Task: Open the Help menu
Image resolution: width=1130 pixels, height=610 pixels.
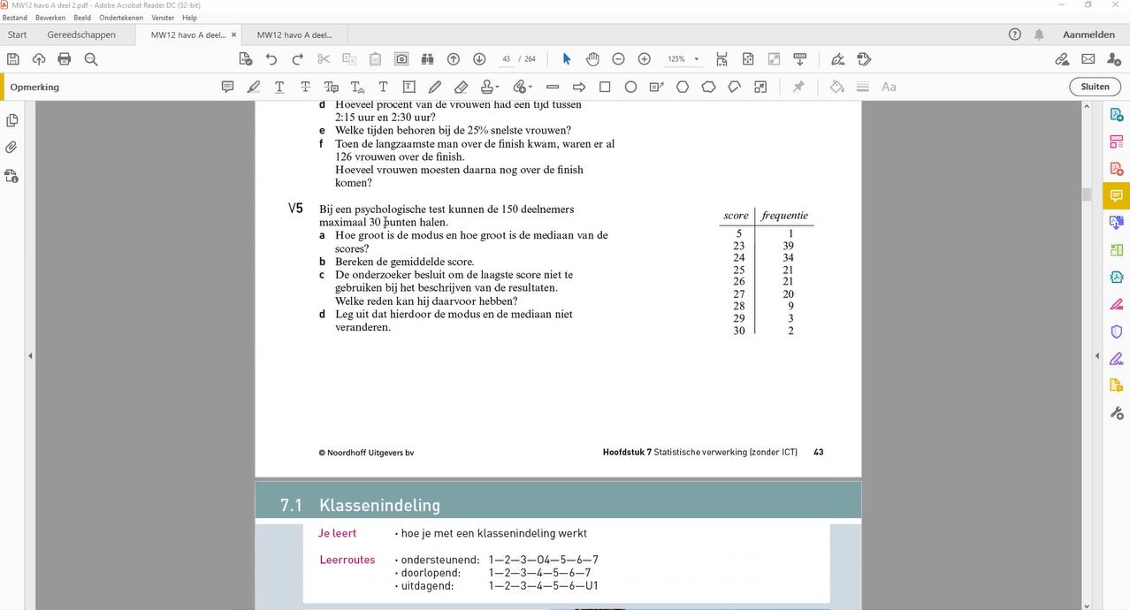Action: [x=190, y=18]
